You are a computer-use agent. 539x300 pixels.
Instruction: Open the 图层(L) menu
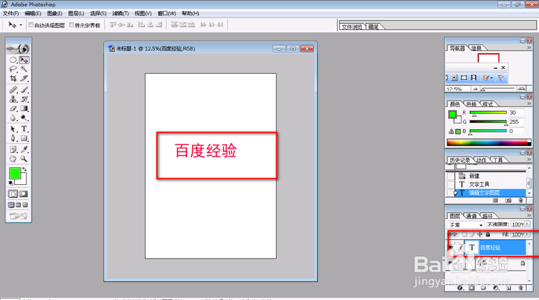tap(76, 13)
